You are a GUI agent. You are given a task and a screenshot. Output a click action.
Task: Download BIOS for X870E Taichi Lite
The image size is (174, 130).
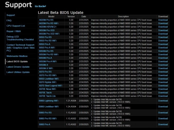coord(163,96)
